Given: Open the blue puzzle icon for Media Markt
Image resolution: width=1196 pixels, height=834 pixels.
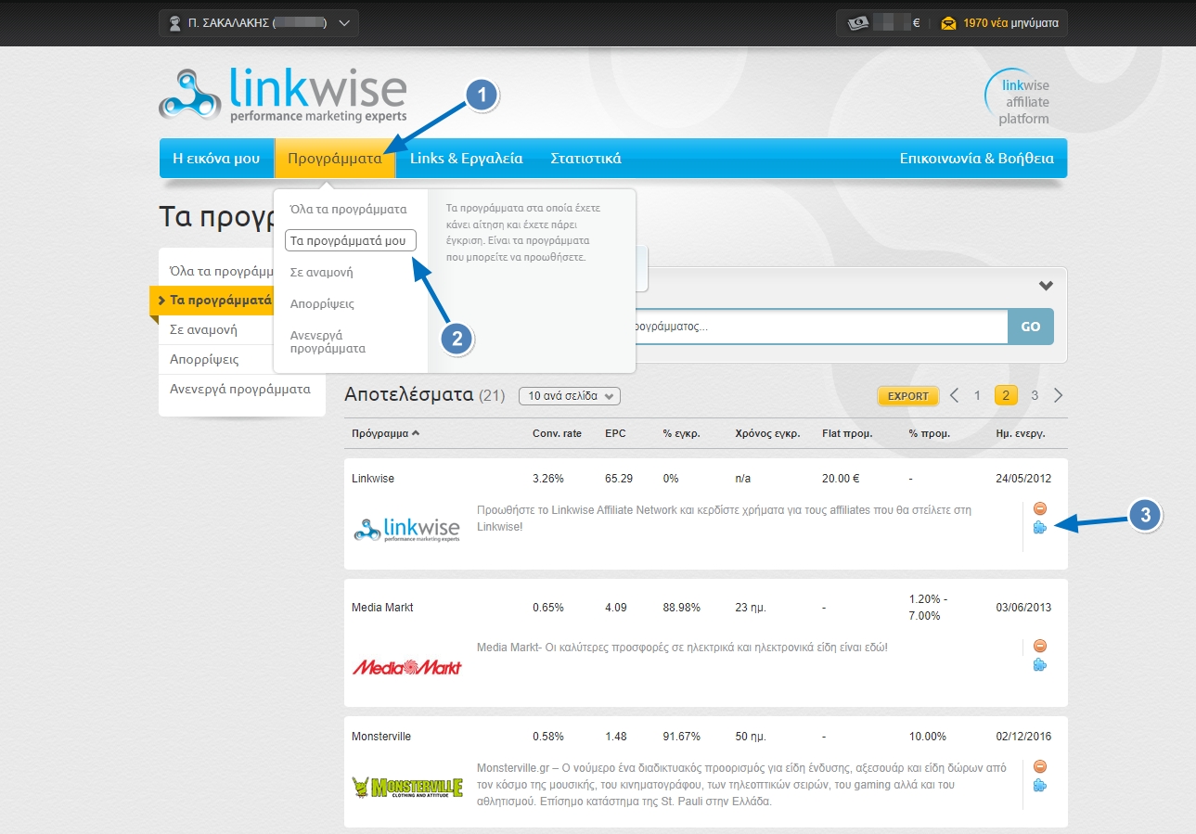Looking at the screenshot, I should (x=1039, y=665).
